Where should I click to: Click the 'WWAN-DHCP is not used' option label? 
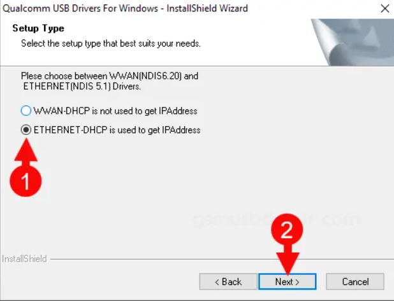[115, 111]
